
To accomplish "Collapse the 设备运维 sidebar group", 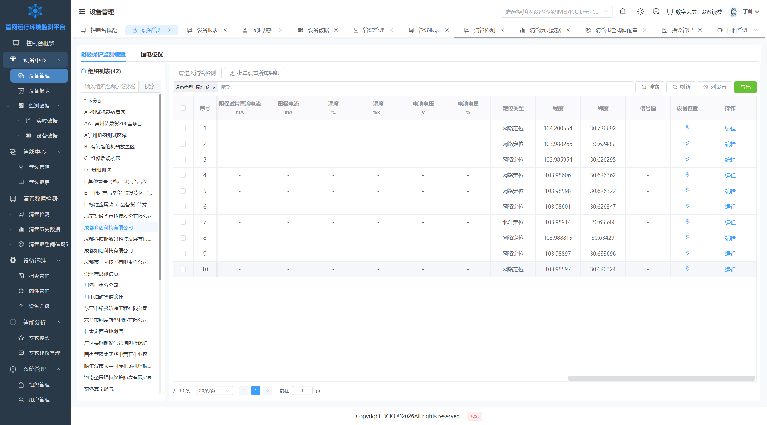I will (35, 260).
